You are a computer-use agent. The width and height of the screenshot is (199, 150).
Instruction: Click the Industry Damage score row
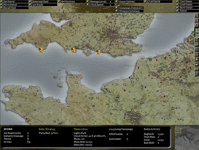click(16, 136)
